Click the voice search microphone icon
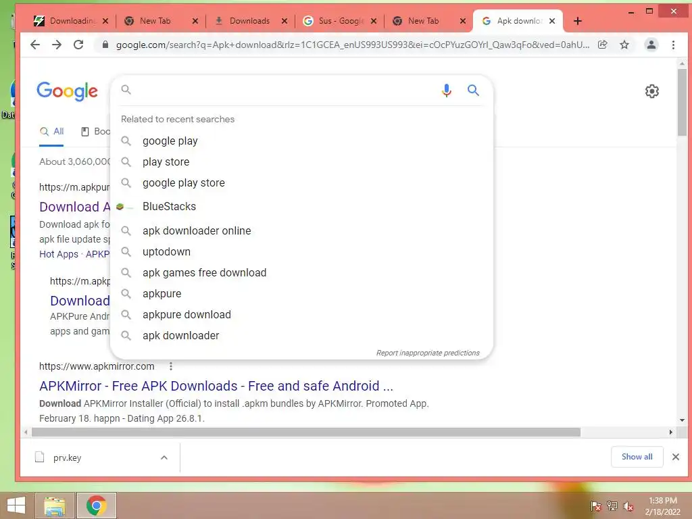This screenshot has height=519, width=692. pos(447,91)
